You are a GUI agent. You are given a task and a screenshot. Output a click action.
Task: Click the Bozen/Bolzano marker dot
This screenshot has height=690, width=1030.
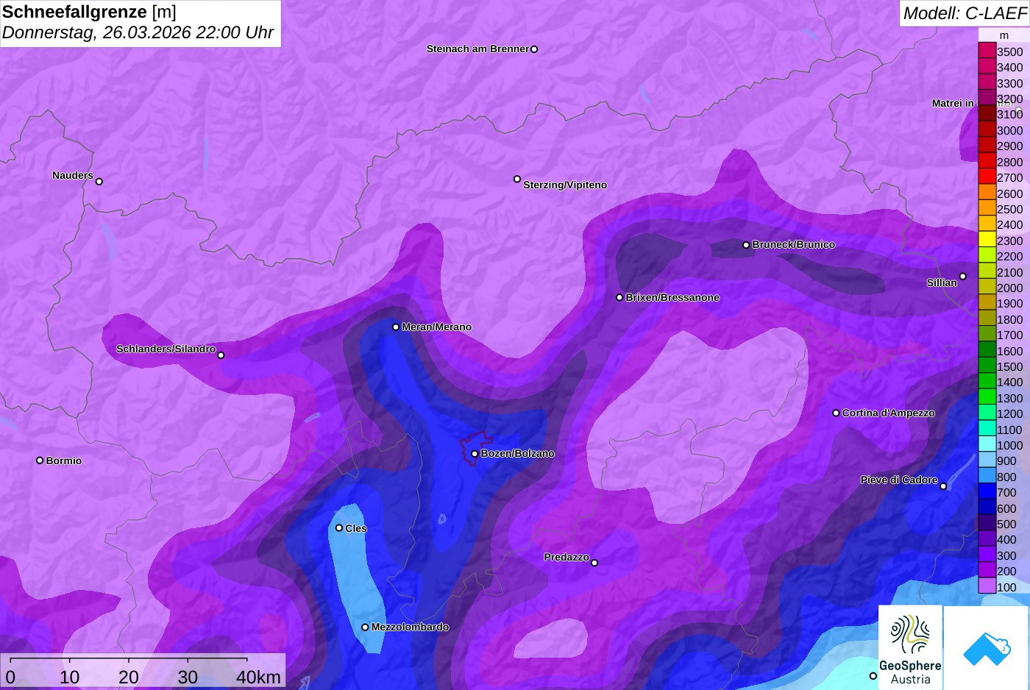coord(475,454)
